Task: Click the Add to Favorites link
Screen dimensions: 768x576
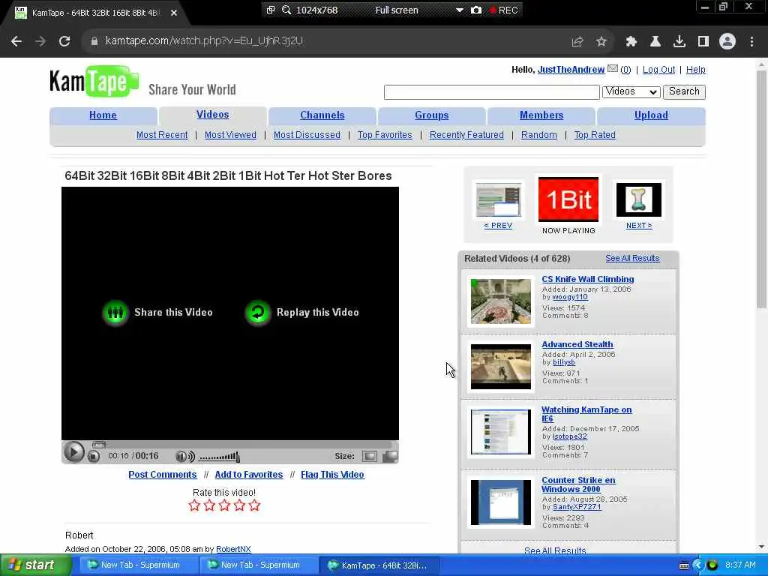Action: click(249, 475)
